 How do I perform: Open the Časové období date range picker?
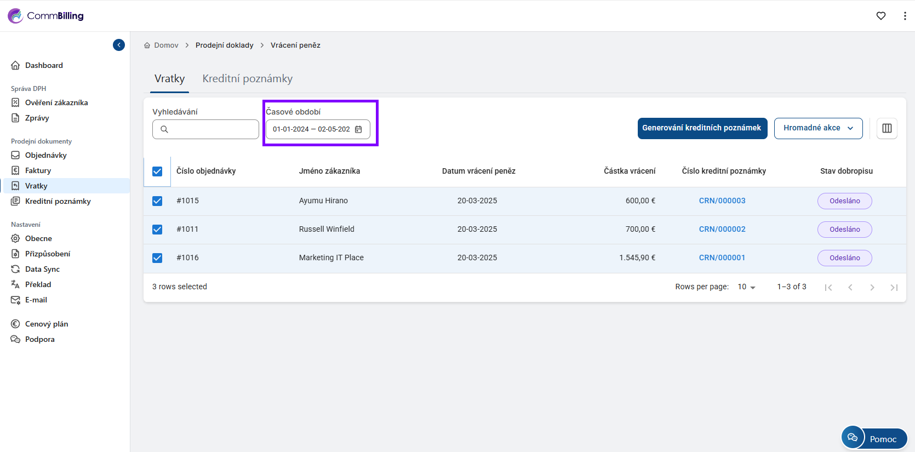[x=311, y=129]
